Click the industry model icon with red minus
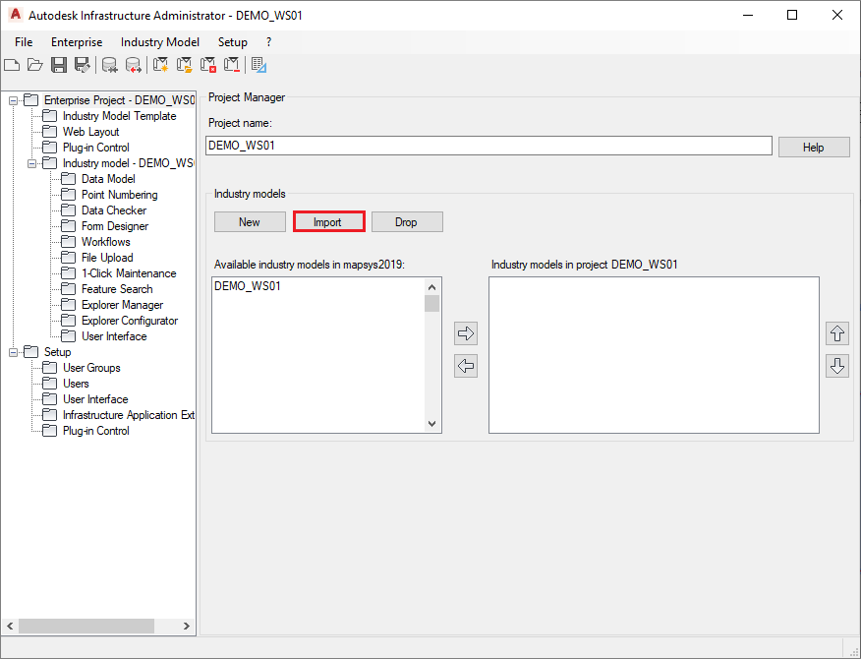The width and height of the screenshot is (861, 659). [232, 65]
